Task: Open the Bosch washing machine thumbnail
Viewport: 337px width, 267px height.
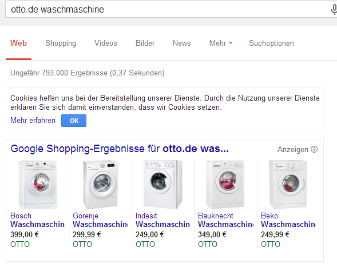Action: [38, 185]
